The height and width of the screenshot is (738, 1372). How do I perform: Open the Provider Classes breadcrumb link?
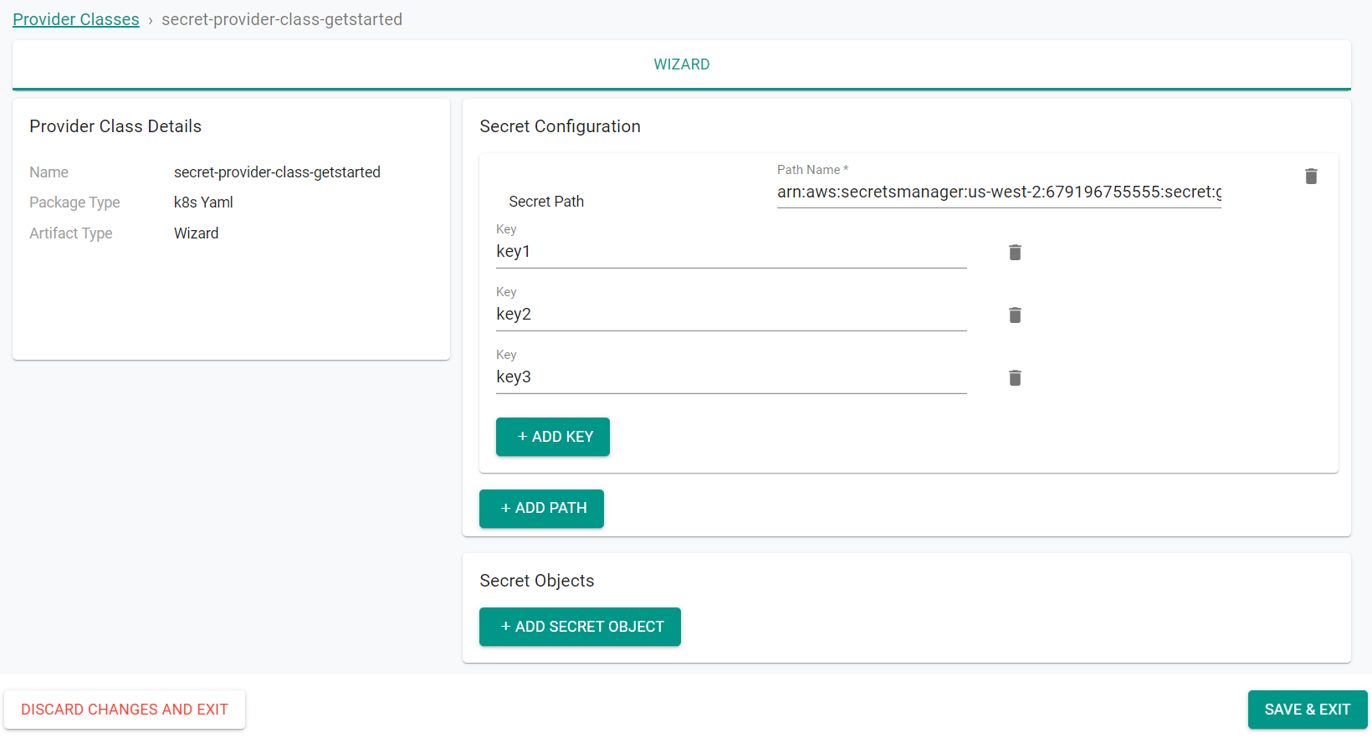pyautogui.click(x=76, y=19)
